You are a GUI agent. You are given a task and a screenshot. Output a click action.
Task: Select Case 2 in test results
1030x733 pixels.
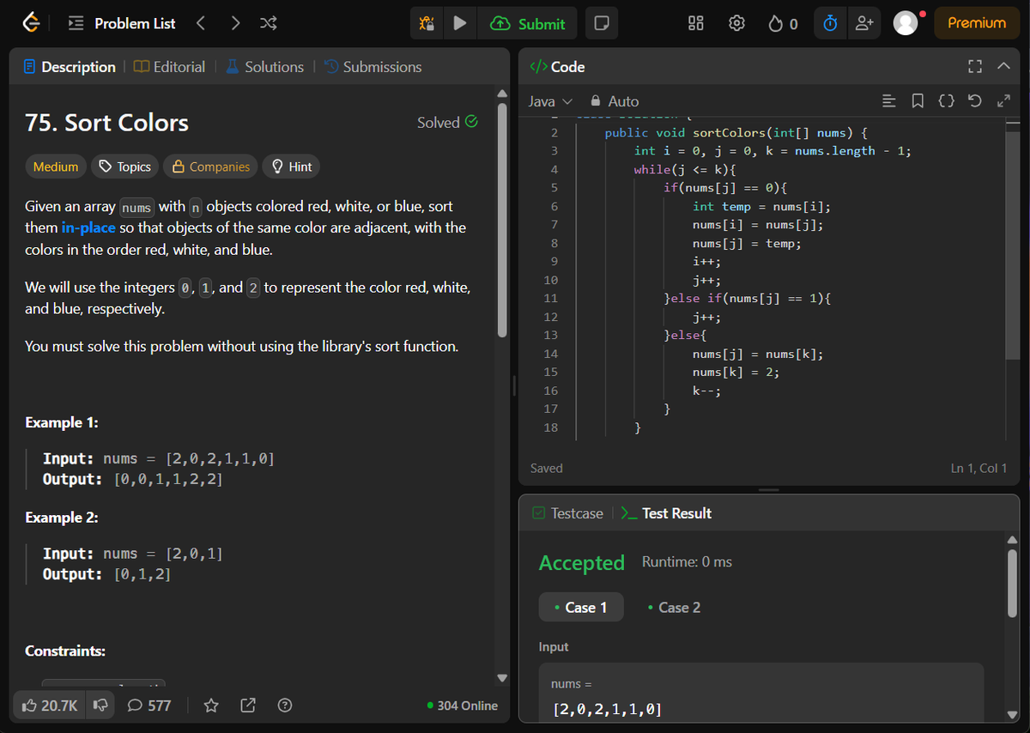(x=674, y=608)
